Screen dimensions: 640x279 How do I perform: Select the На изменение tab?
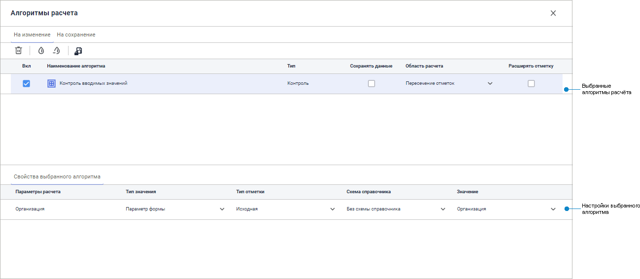click(x=32, y=35)
